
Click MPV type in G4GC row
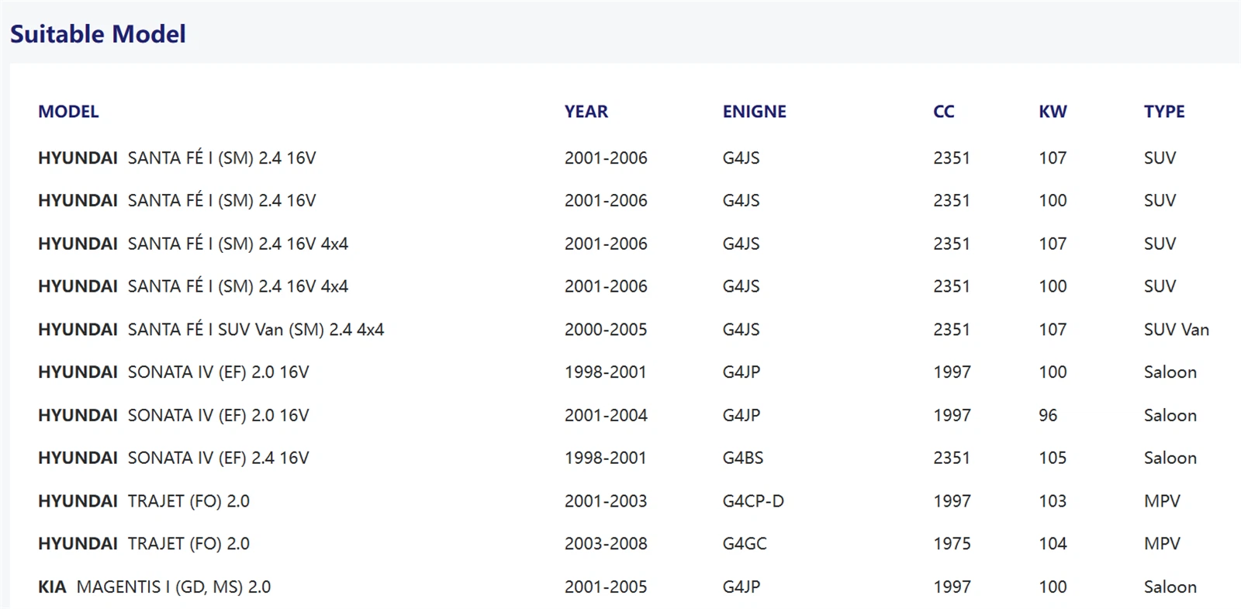[x=1162, y=544]
